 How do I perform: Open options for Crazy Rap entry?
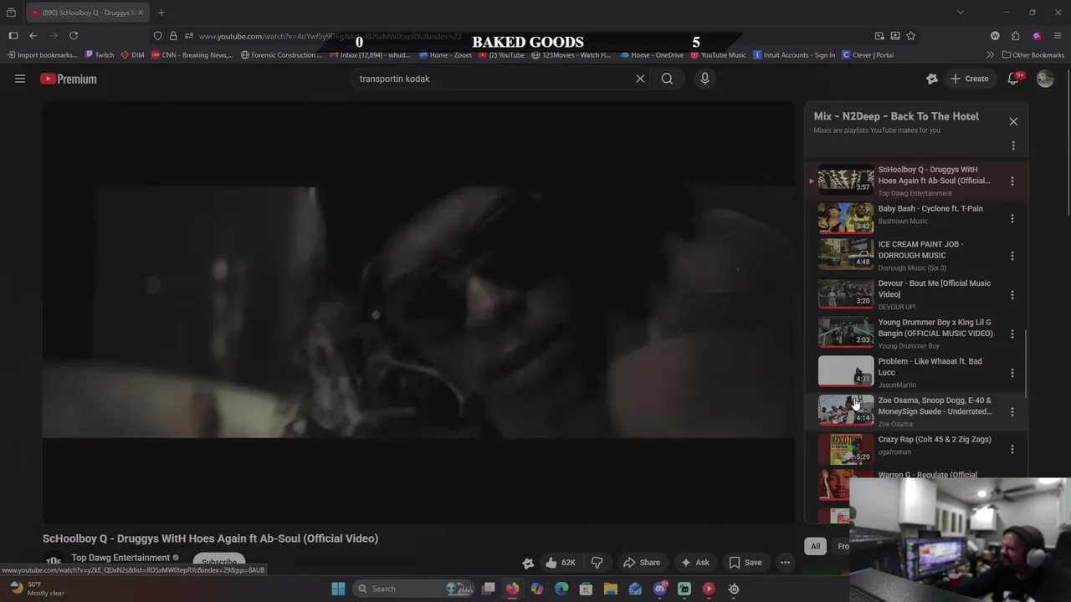click(x=1012, y=449)
